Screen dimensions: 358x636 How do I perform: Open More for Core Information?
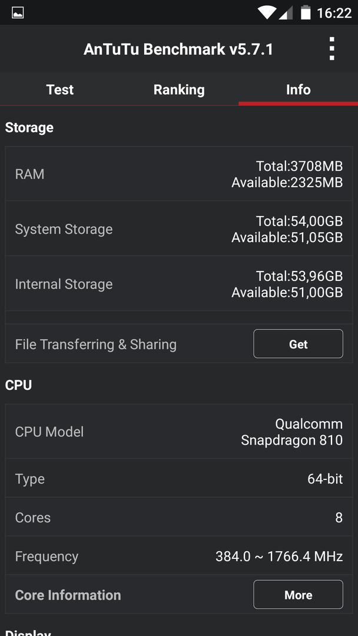[298, 595]
